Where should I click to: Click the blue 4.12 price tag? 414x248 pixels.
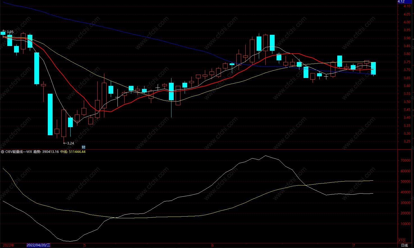click(405, 2)
